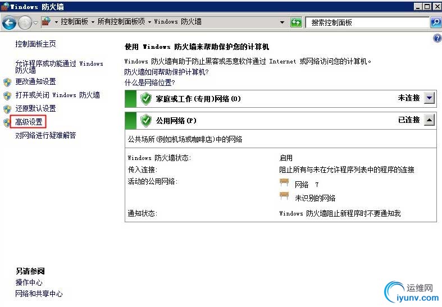Open 打开或关闭 Windows 防火墙 link
This screenshot has width=442, height=307.
[57, 95]
